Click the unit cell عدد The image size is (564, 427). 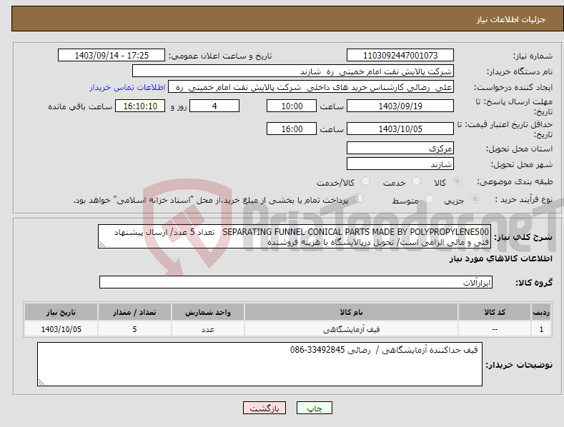[x=207, y=329]
